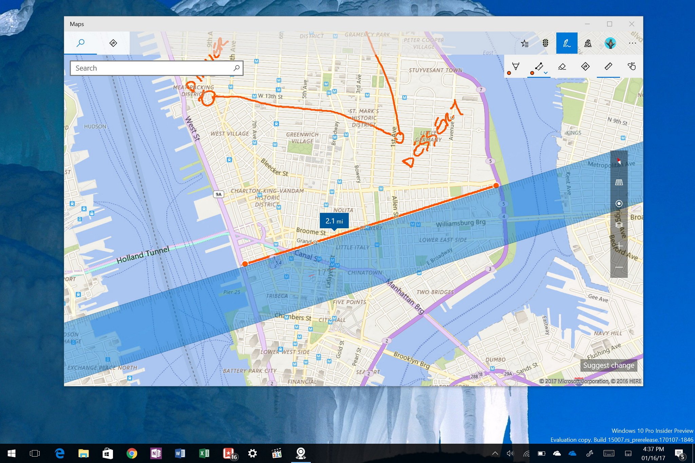Open 3D Cities view
Image resolution: width=695 pixels, height=463 pixels.
tap(588, 43)
